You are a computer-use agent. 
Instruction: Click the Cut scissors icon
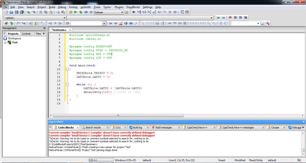tap(41, 12)
